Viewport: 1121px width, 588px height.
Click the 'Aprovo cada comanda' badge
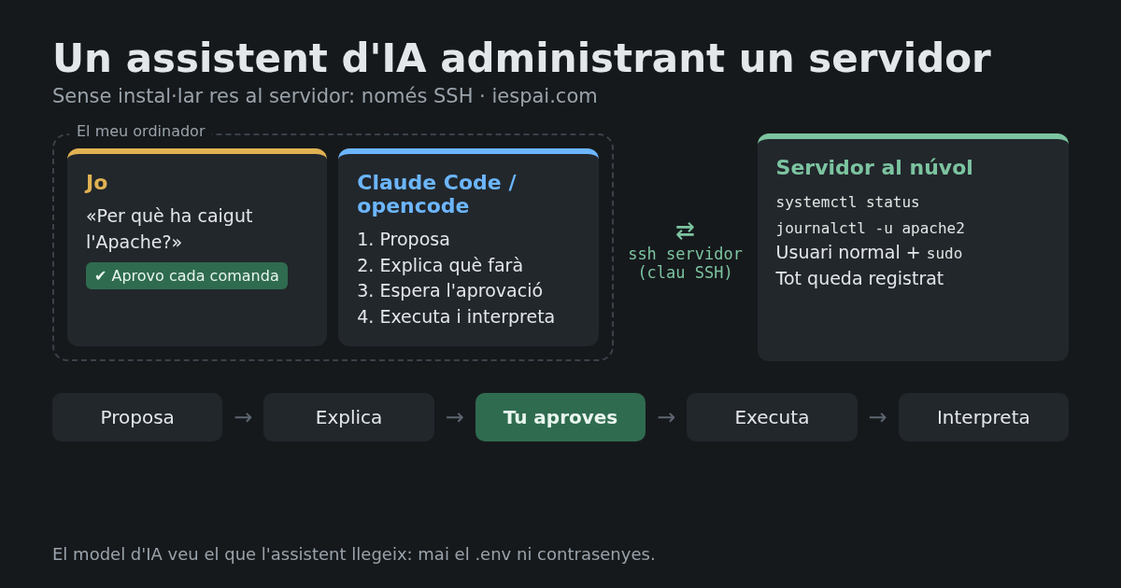point(187,275)
